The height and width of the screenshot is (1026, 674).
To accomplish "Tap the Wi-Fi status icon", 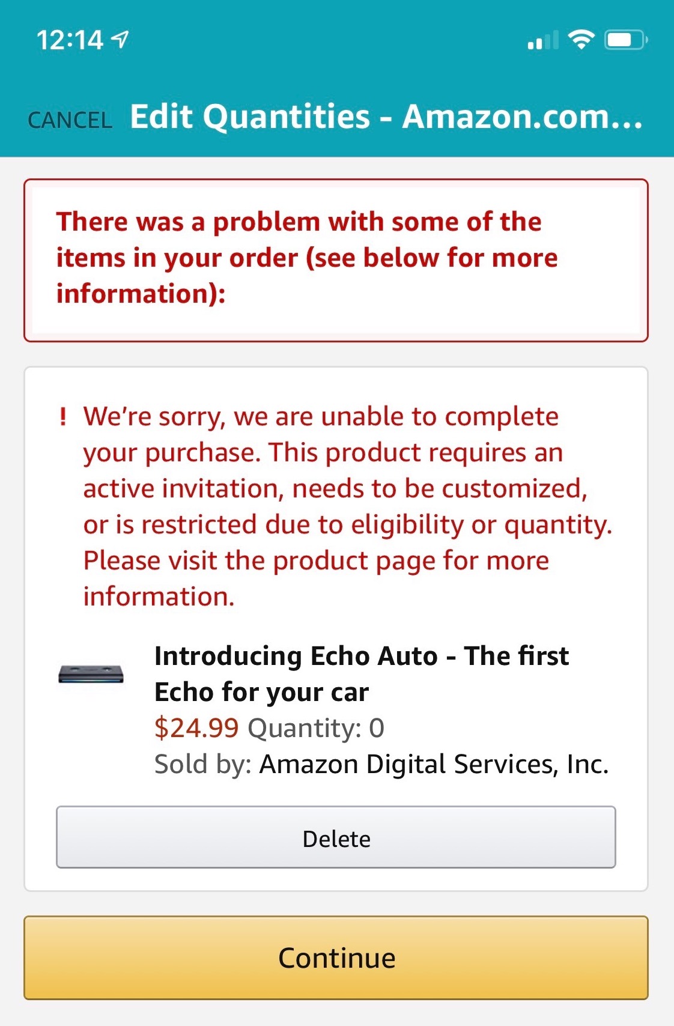I will coord(581,40).
